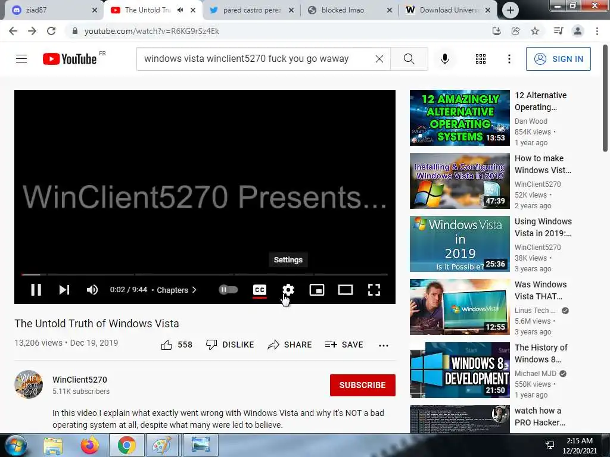Screen dimensions: 610x457
Task: Open Windows Vista in 2019 thumbnail
Action: point(459,243)
